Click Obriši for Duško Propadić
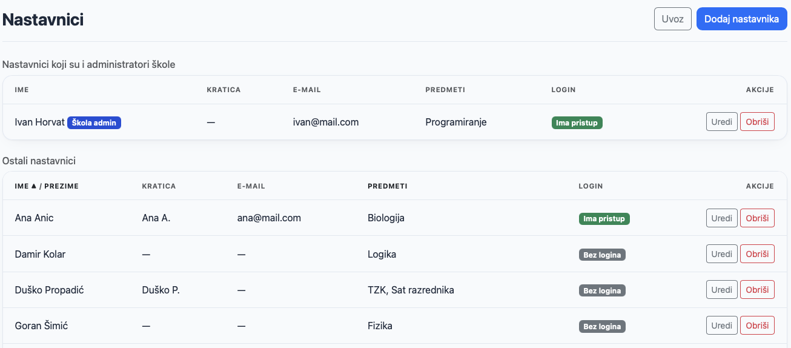 tap(757, 289)
